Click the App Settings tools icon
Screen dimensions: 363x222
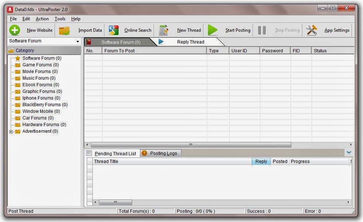(312, 30)
